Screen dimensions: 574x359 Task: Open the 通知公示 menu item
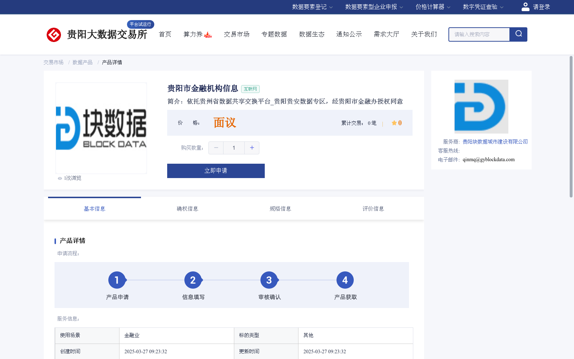click(x=349, y=34)
